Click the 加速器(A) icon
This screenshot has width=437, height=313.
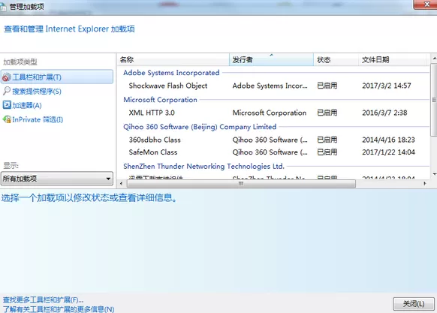tap(7, 105)
